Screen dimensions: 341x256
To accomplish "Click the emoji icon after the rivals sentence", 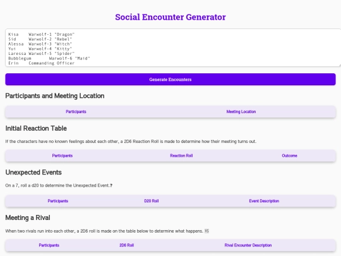I will point(207,231).
